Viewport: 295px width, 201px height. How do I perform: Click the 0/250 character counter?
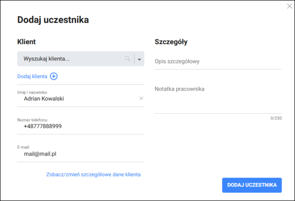276,118
